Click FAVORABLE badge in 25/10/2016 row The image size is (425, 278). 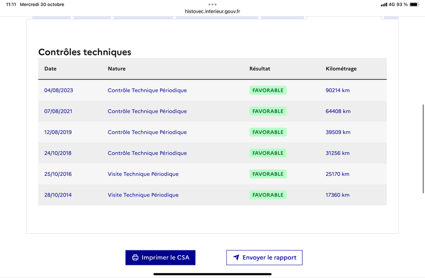click(x=268, y=174)
